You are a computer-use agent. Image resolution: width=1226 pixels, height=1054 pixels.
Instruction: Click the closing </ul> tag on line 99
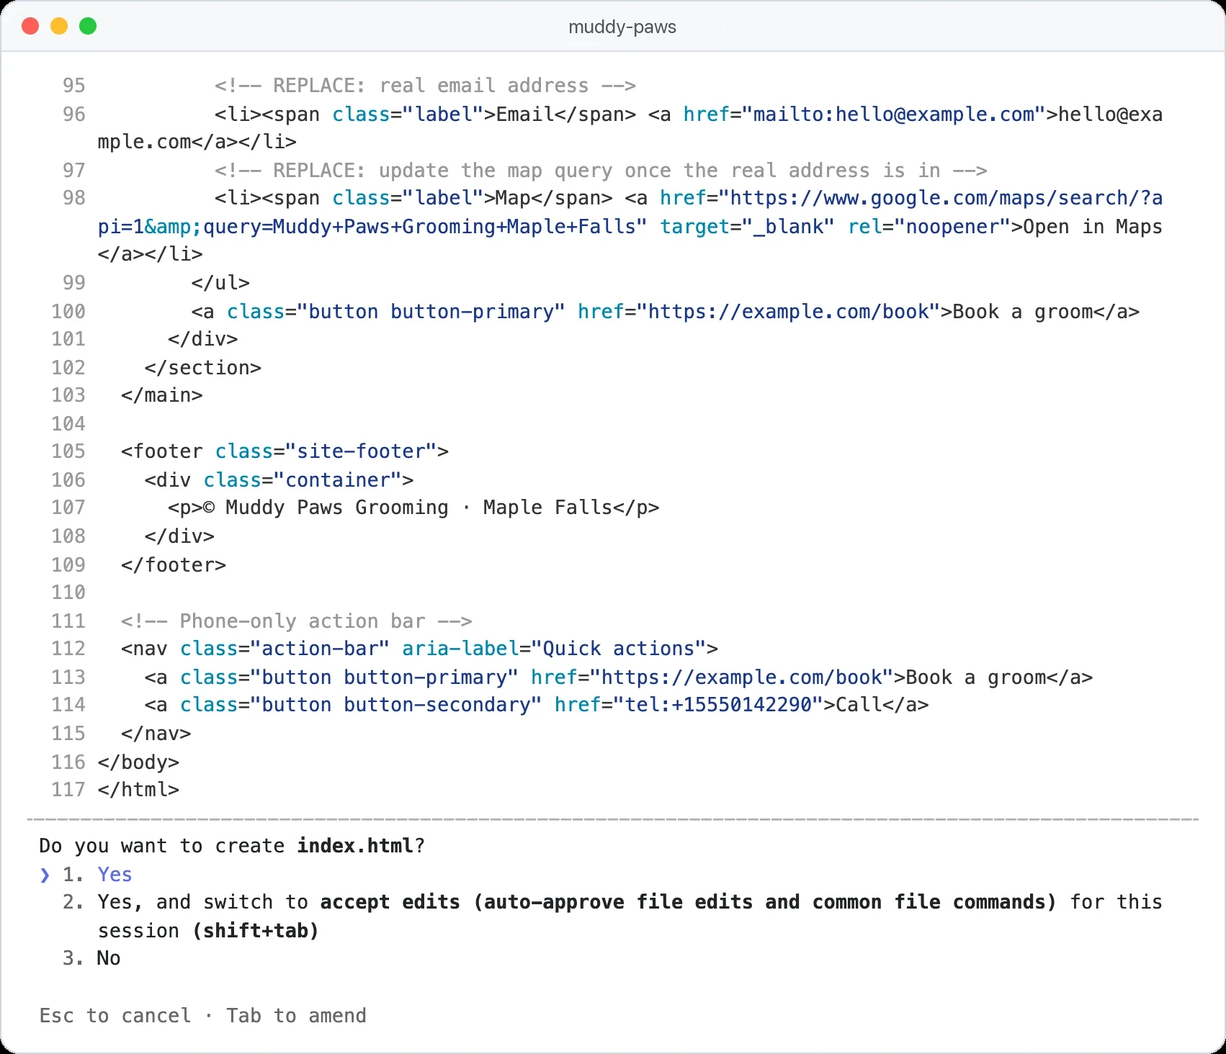[x=220, y=283]
